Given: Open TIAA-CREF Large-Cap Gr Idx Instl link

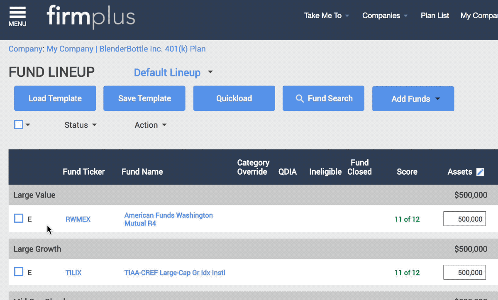Looking at the screenshot, I should pyautogui.click(x=175, y=273).
